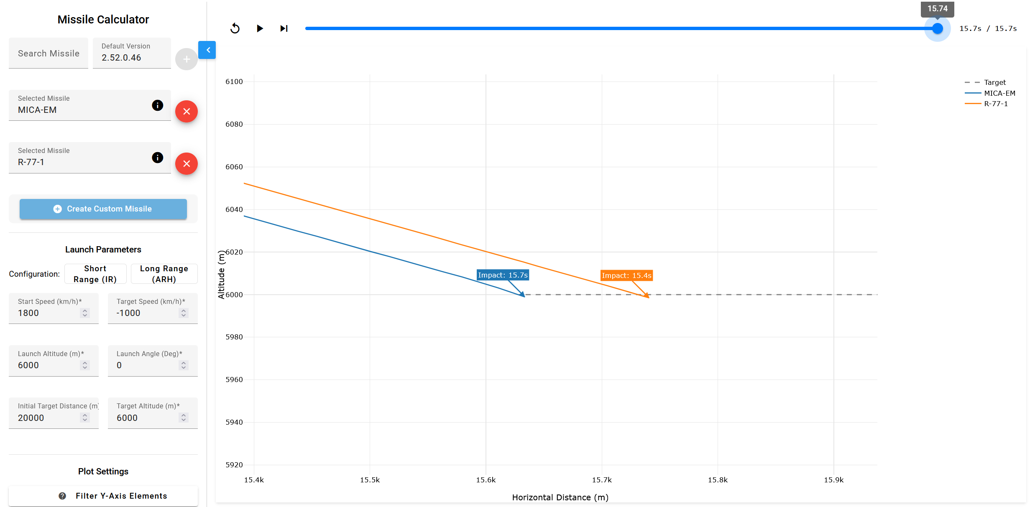Viewport: 1030px width, 507px height.
Task: Toggle MICA-EM trace in the legend
Action: 999,93
